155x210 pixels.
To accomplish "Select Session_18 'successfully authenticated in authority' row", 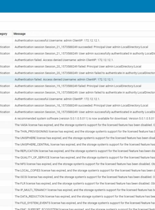I will tap(77, 112).
